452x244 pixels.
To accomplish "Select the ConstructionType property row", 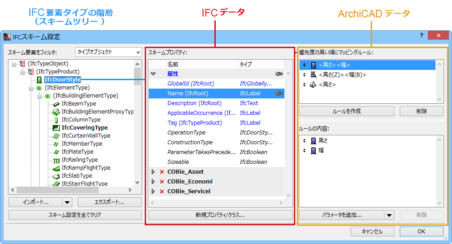I will point(217,142).
